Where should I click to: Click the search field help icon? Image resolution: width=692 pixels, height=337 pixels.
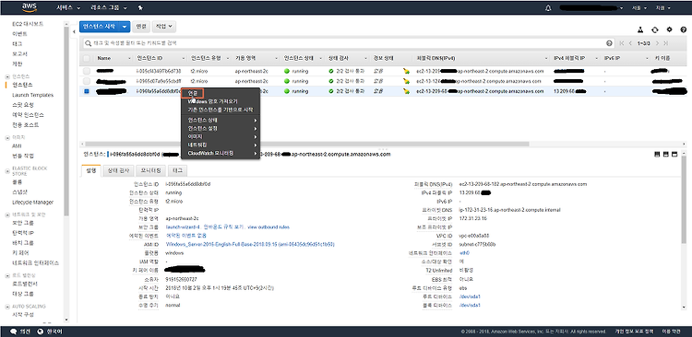[610, 43]
